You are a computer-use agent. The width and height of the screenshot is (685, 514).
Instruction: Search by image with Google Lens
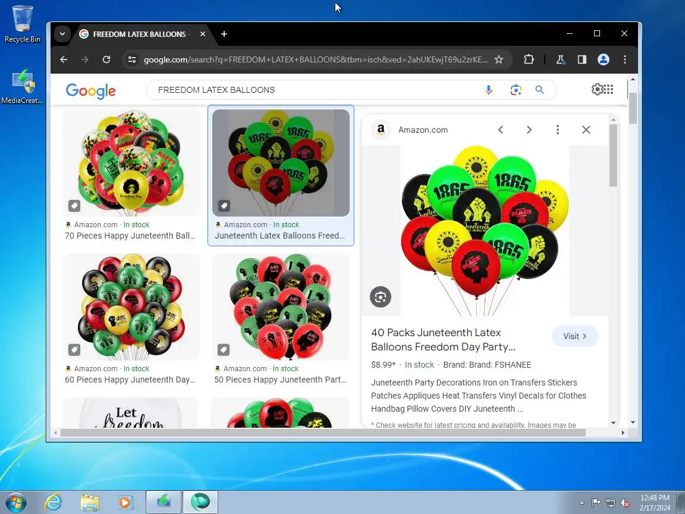pyautogui.click(x=516, y=90)
